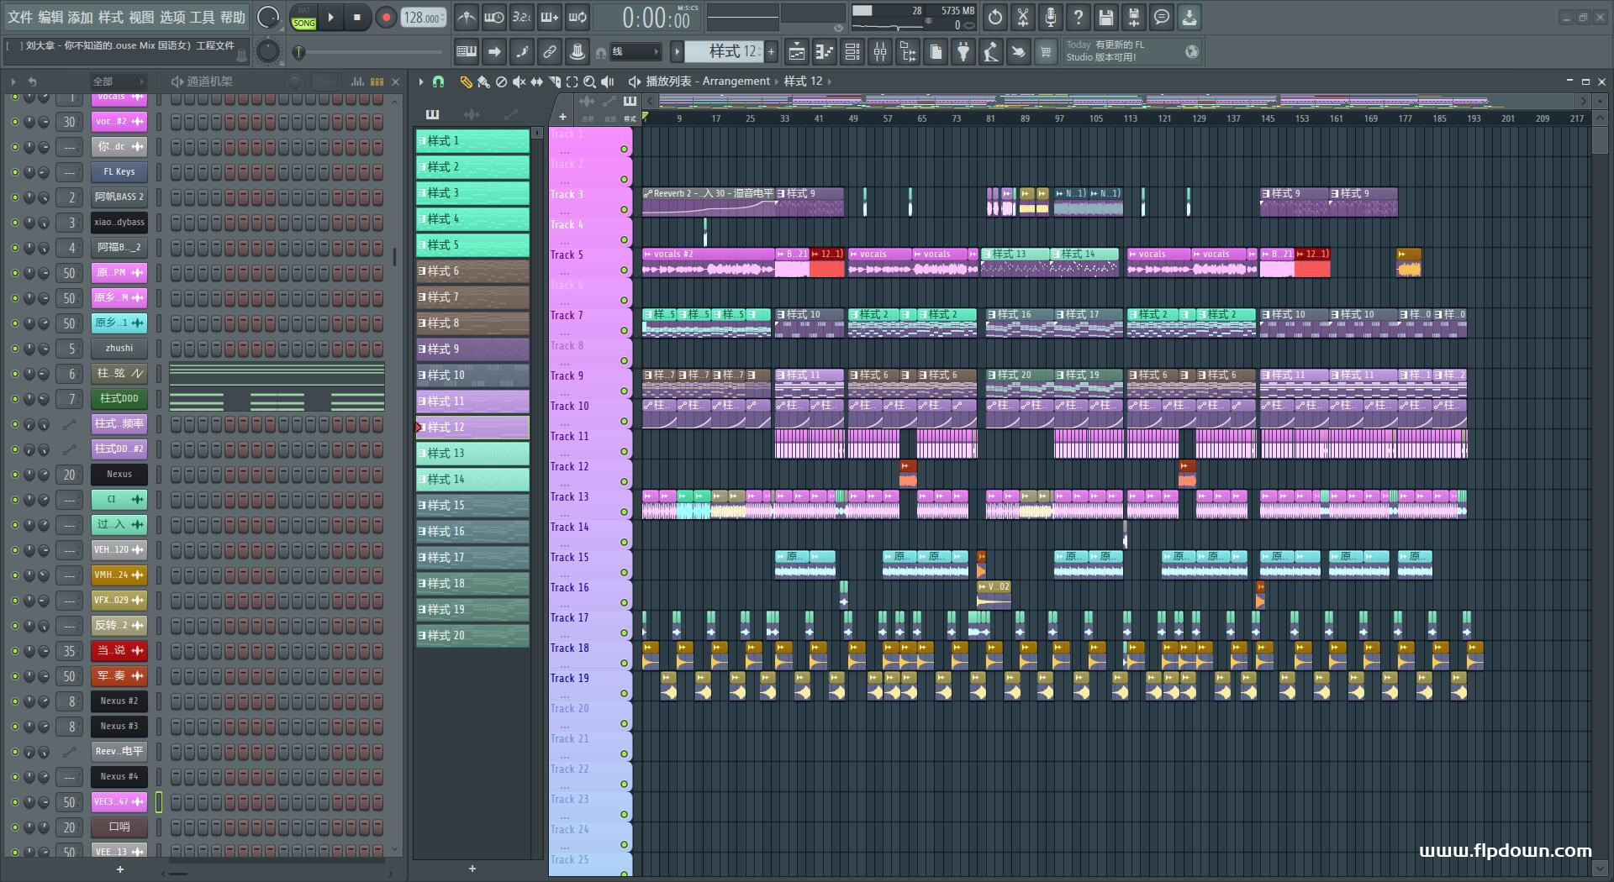Open the playlist options menu arrow
1614x882 pixels.
[x=420, y=81]
